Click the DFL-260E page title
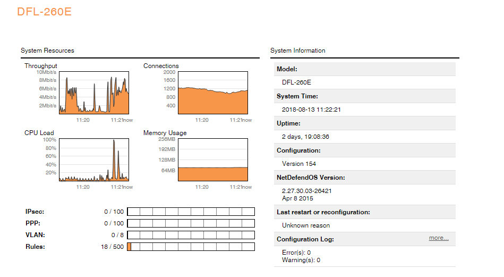 tap(45, 12)
